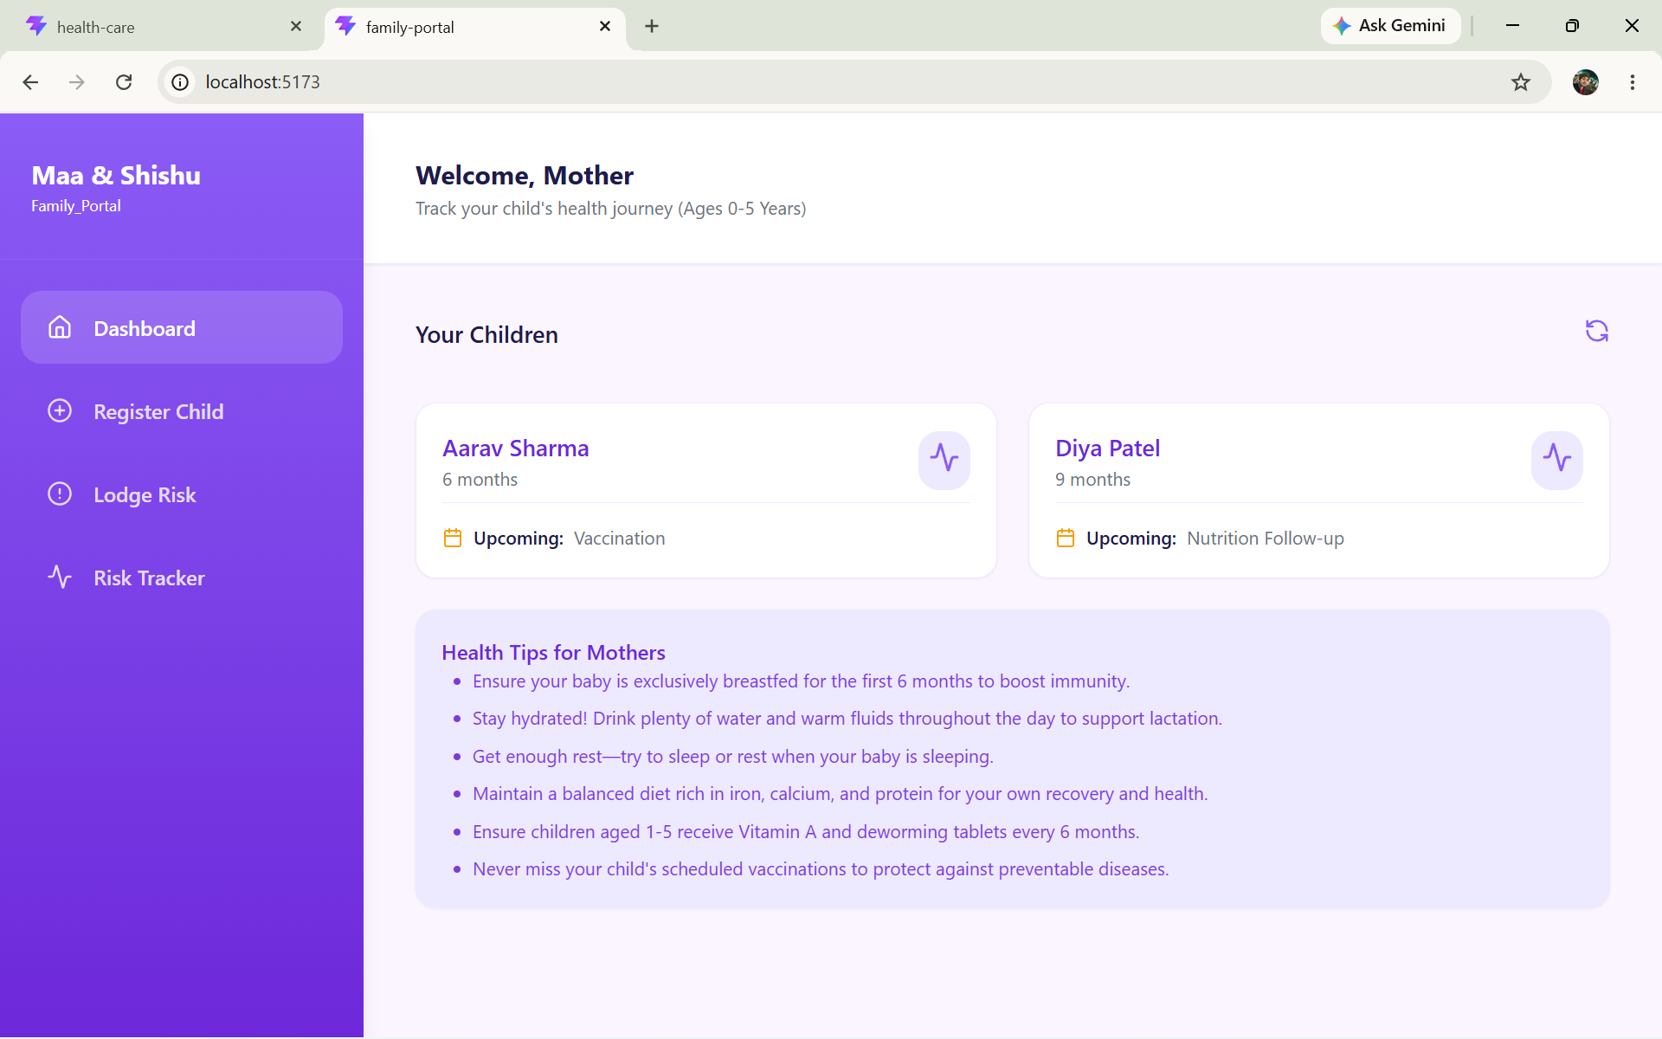Image resolution: width=1662 pixels, height=1039 pixels.
Task: Click the Dashboard home icon in sidebar
Action: tap(60, 327)
